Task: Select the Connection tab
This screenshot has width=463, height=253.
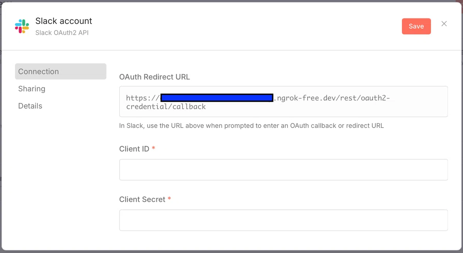Action: coord(61,71)
